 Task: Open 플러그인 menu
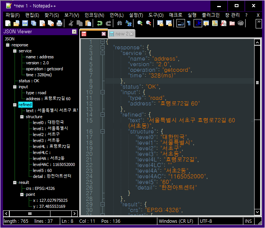211,15
